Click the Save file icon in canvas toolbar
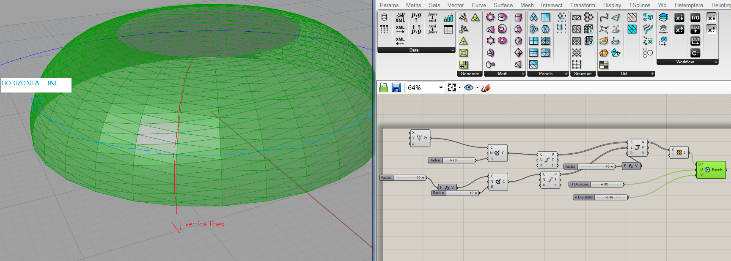This screenshot has width=731, height=261. 396,87
